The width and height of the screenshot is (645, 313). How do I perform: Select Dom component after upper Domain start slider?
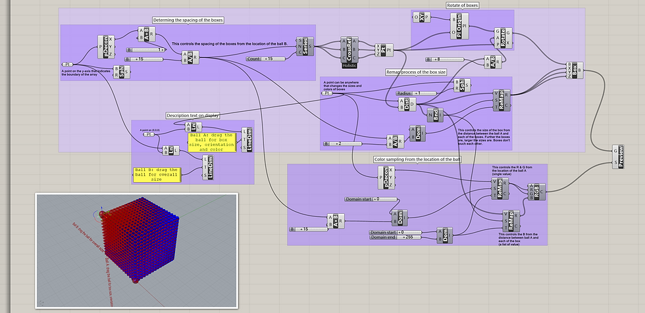coord(399,218)
